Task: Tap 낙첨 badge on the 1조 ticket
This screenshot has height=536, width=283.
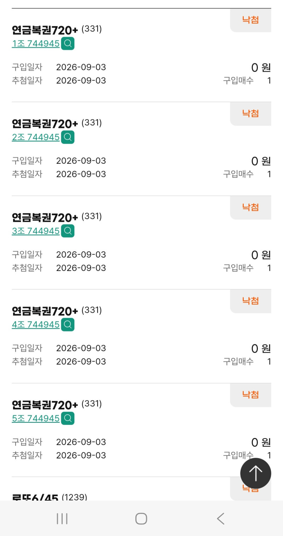Action: click(250, 20)
